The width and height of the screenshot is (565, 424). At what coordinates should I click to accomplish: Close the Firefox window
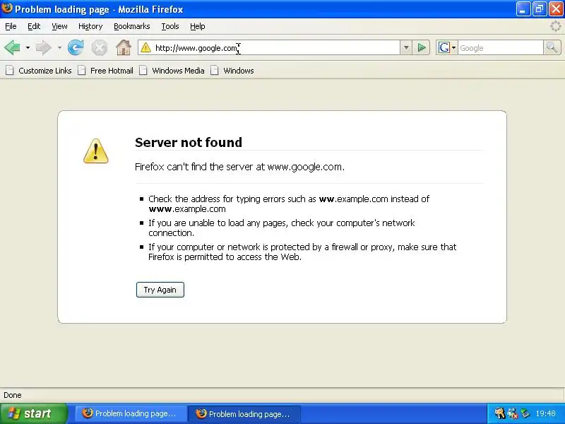(x=556, y=9)
